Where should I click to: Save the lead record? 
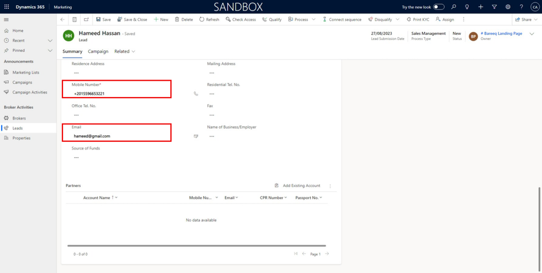click(x=103, y=19)
